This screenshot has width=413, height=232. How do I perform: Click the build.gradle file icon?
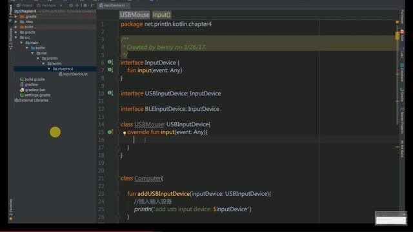(x=22, y=79)
